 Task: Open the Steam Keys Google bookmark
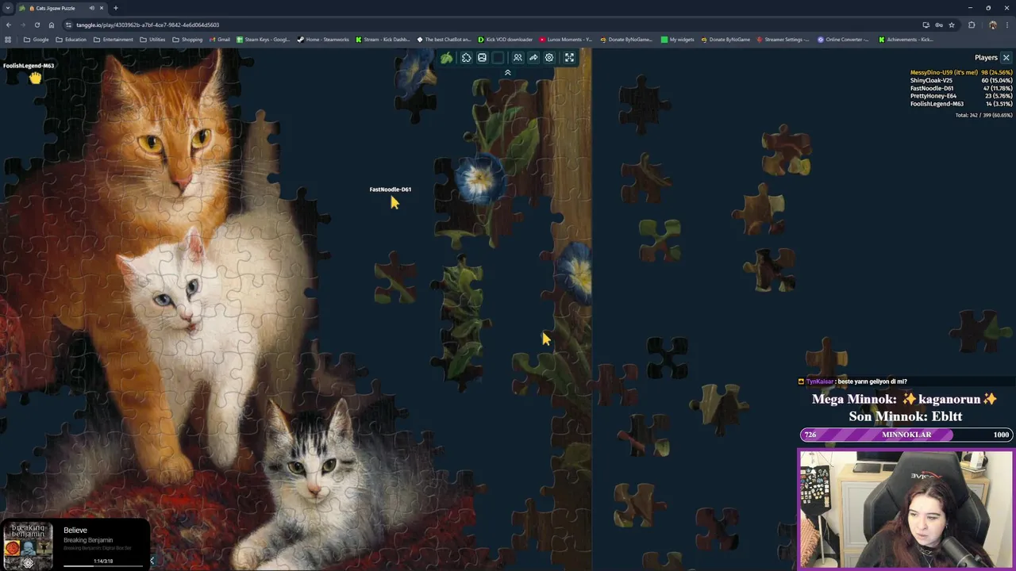[x=264, y=40]
